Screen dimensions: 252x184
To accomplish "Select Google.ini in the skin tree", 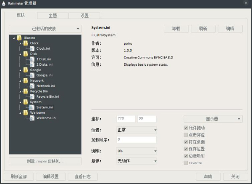I will pos(45,75).
